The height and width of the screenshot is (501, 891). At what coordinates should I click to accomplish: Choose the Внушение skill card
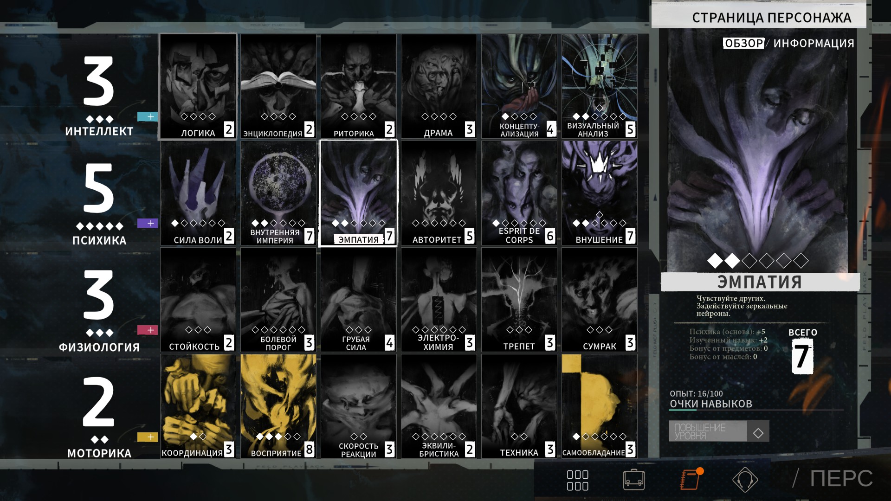(600, 193)
